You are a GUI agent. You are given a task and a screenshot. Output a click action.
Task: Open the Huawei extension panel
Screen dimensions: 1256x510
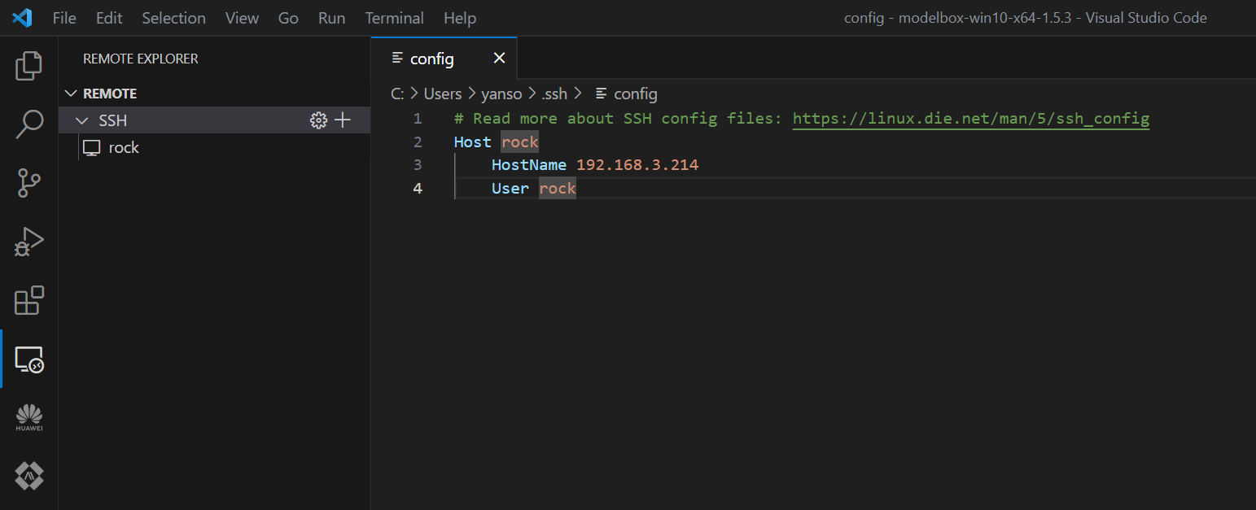29,417
